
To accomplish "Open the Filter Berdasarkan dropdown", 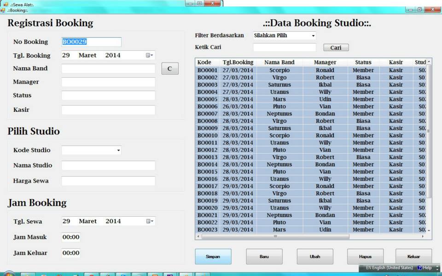I will coord(313,36).
